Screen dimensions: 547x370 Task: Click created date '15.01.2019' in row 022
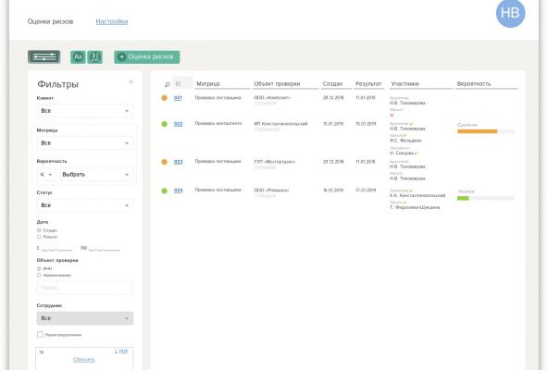333,124
